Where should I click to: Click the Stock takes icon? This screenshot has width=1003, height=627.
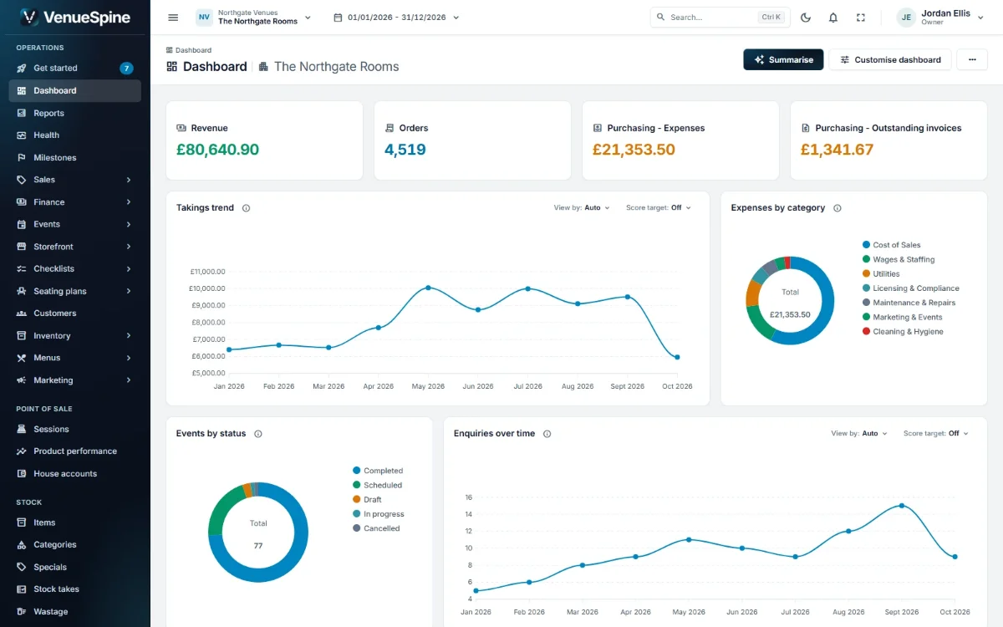[x=22, y=589]
